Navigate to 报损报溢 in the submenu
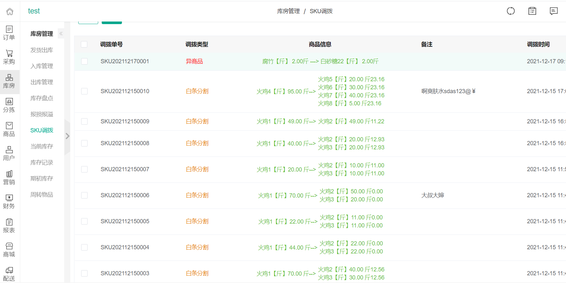This screenshot has height=283, width=566. click(x=42, y=114)
